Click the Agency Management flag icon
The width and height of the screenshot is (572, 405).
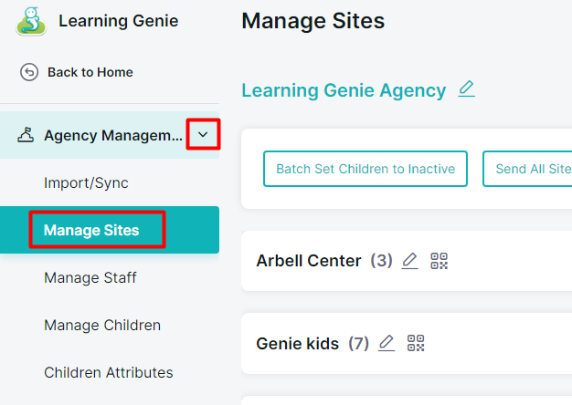(26, 135)
